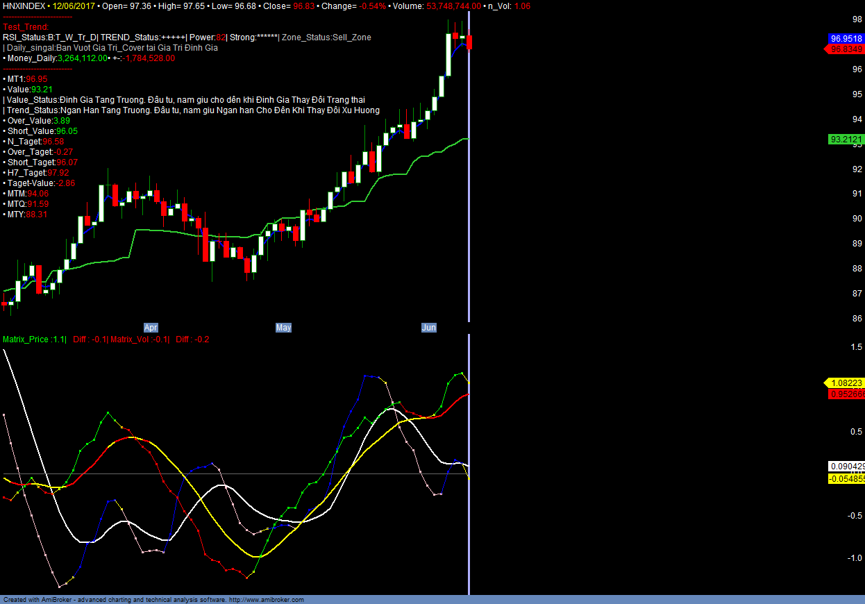Click the yellow -0.054855 indicator tag
The width and height of the screenshot is (865, 604).
pyautogui.click(x=846, y=479)
